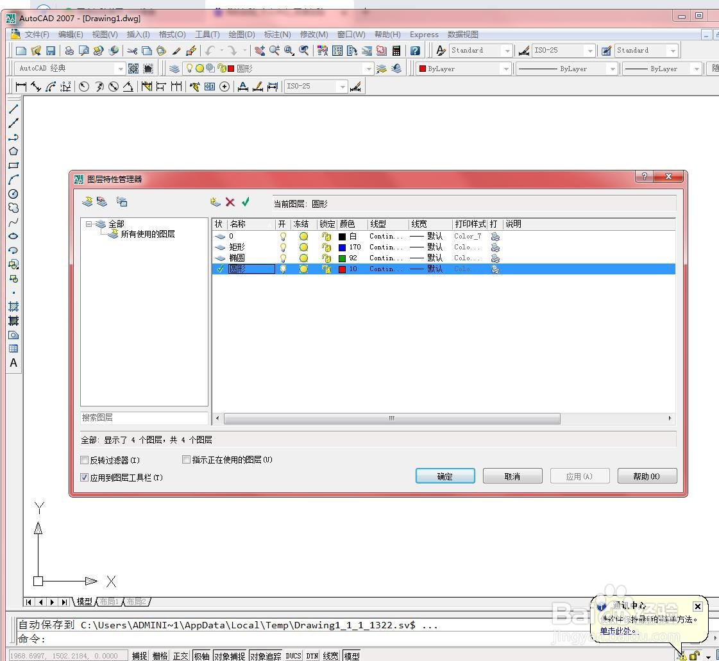Open Layer States Manager icon
The image size is (719, 661).
(122, 202)
